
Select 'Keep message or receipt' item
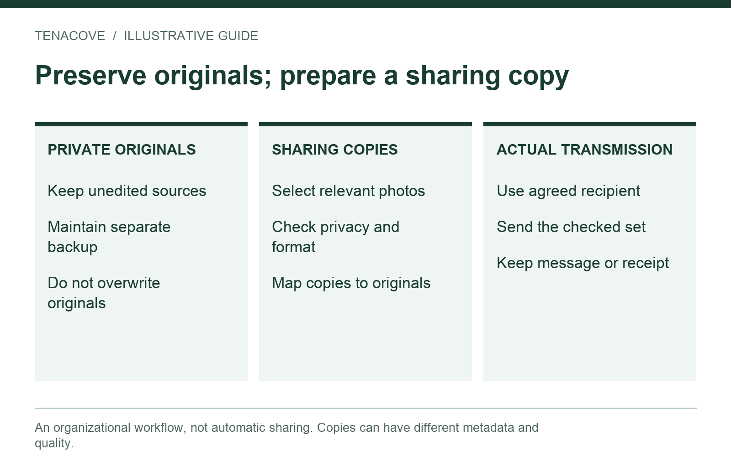(583, 263)
